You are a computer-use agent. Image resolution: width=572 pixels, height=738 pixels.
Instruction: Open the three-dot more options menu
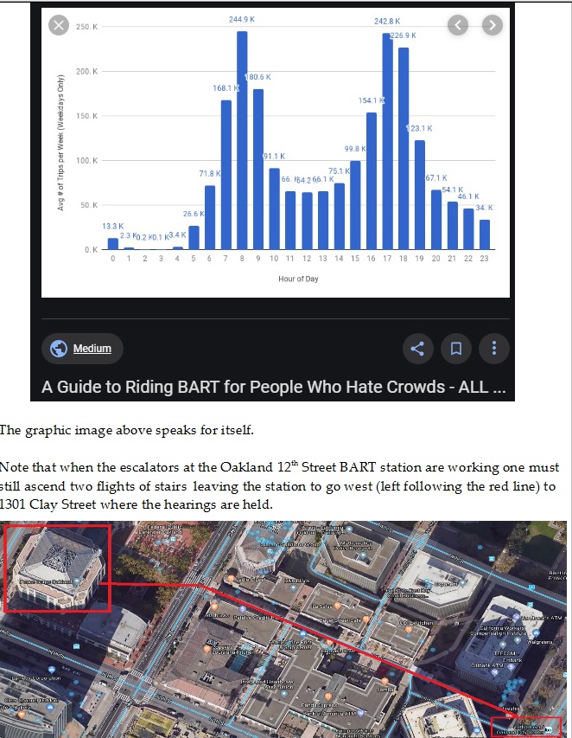(x=494, y=349)
